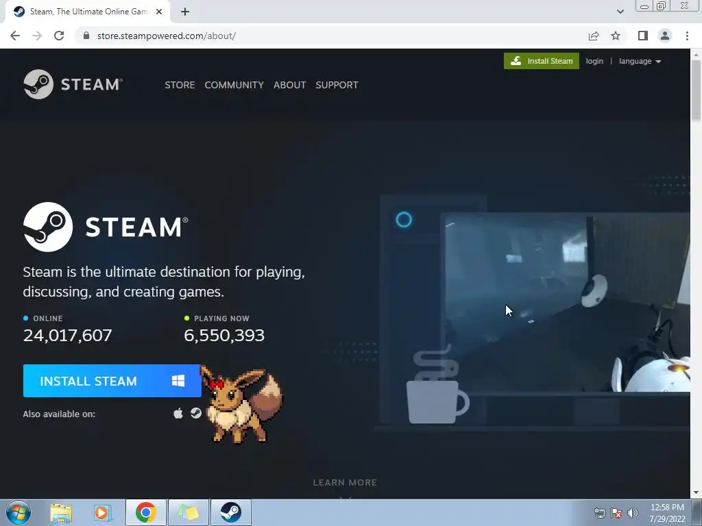Open Sticky Notes in the taskbar
Screen dimensions: 702x526
pos(188,512)
